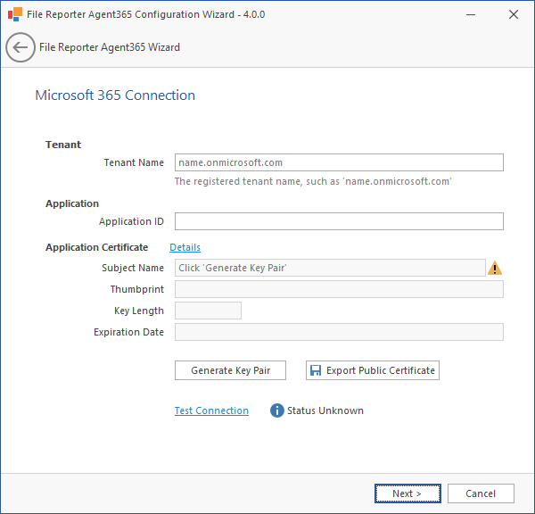Cancel the configuration wizard
Image resolution: width=535 pixels, height=514 pixels.
pyautogui.click(x=481, y=493)
